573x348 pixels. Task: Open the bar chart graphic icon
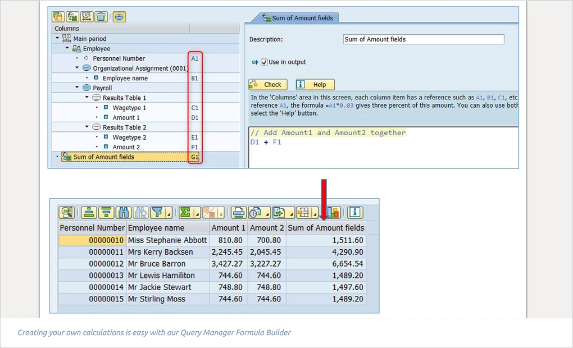[x=333, y=213]
